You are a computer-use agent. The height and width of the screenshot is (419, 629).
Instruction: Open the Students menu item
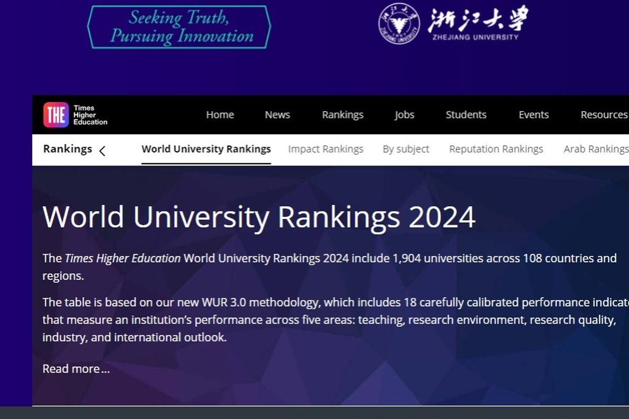[x=466, y=115]
